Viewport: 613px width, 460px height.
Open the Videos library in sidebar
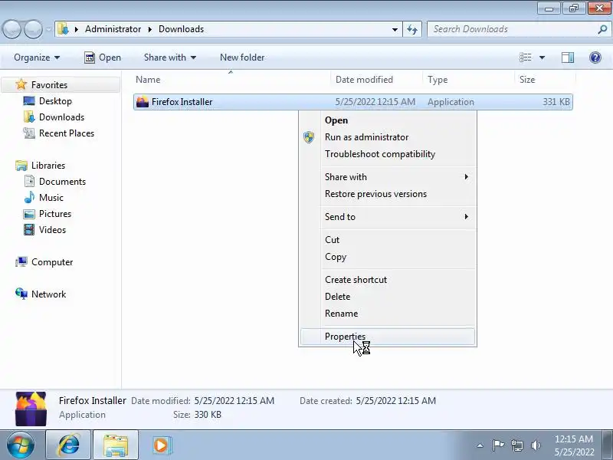click(52, 229)
